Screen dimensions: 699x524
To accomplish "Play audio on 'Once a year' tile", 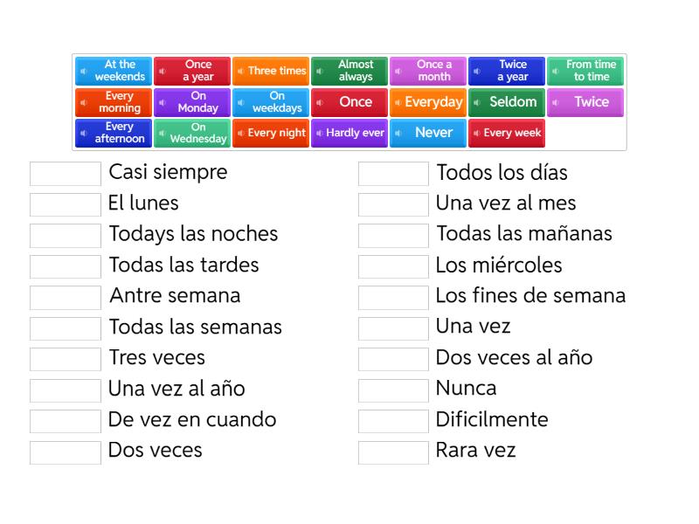I will (x=162, y=71).
